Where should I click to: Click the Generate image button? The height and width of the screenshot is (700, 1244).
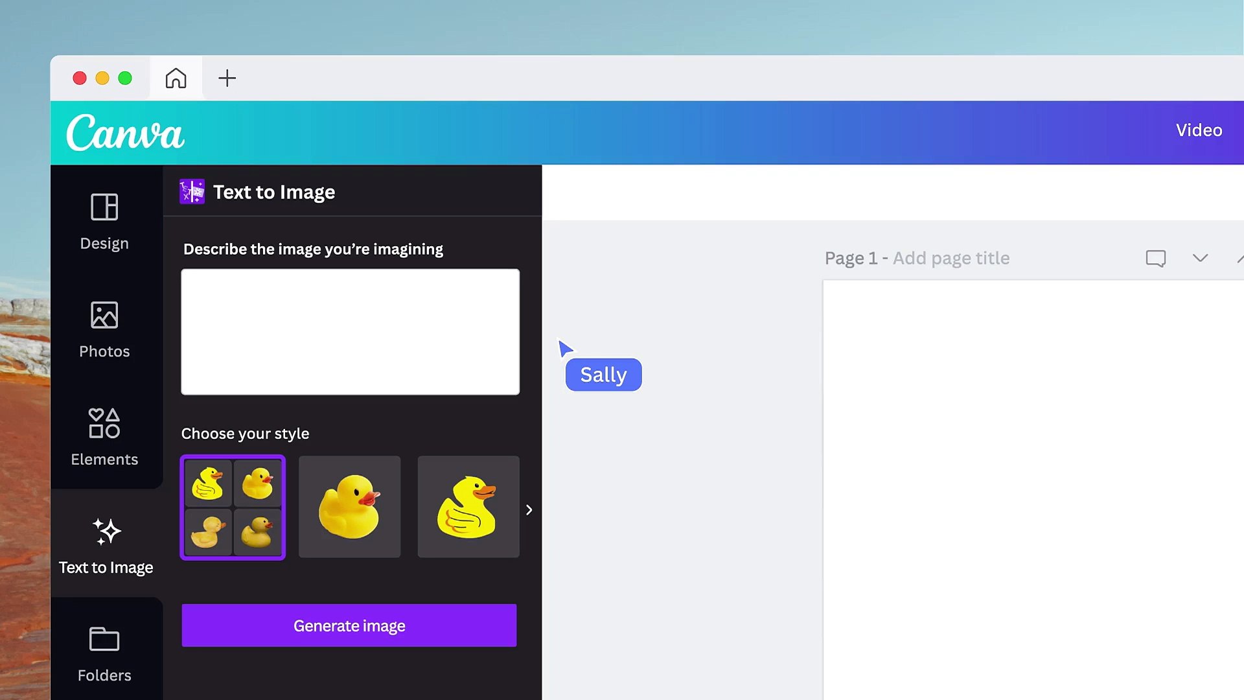pyautogui.click(x=349, y=625)
